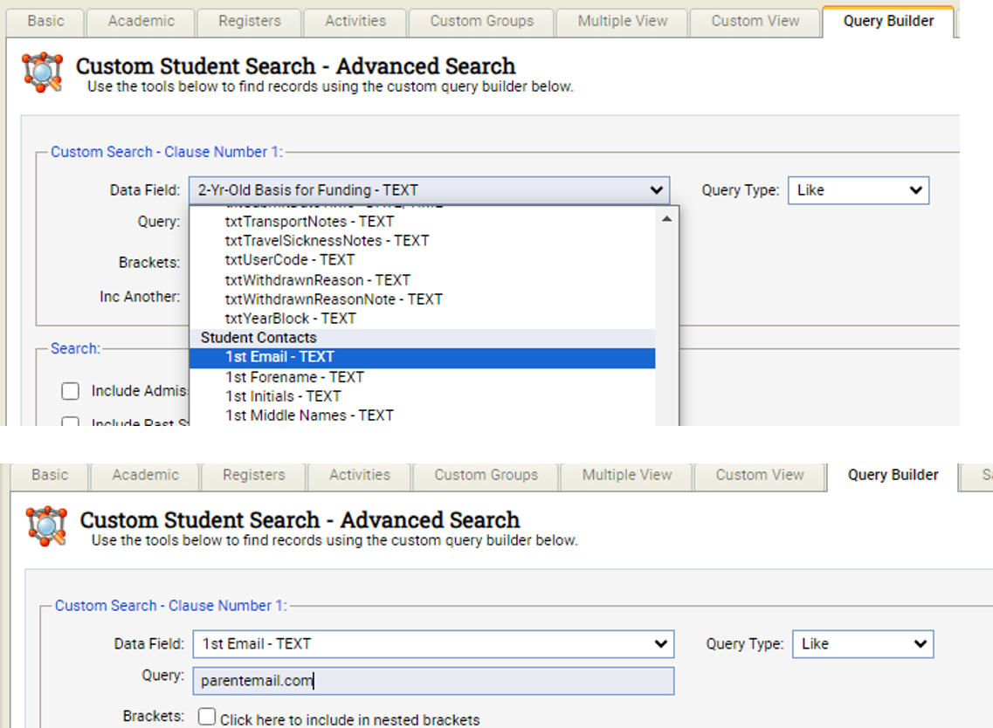Screen dimensions: 993x728
Task: Open Query Type dropdown beside 1st Email field
Action: 862,644
